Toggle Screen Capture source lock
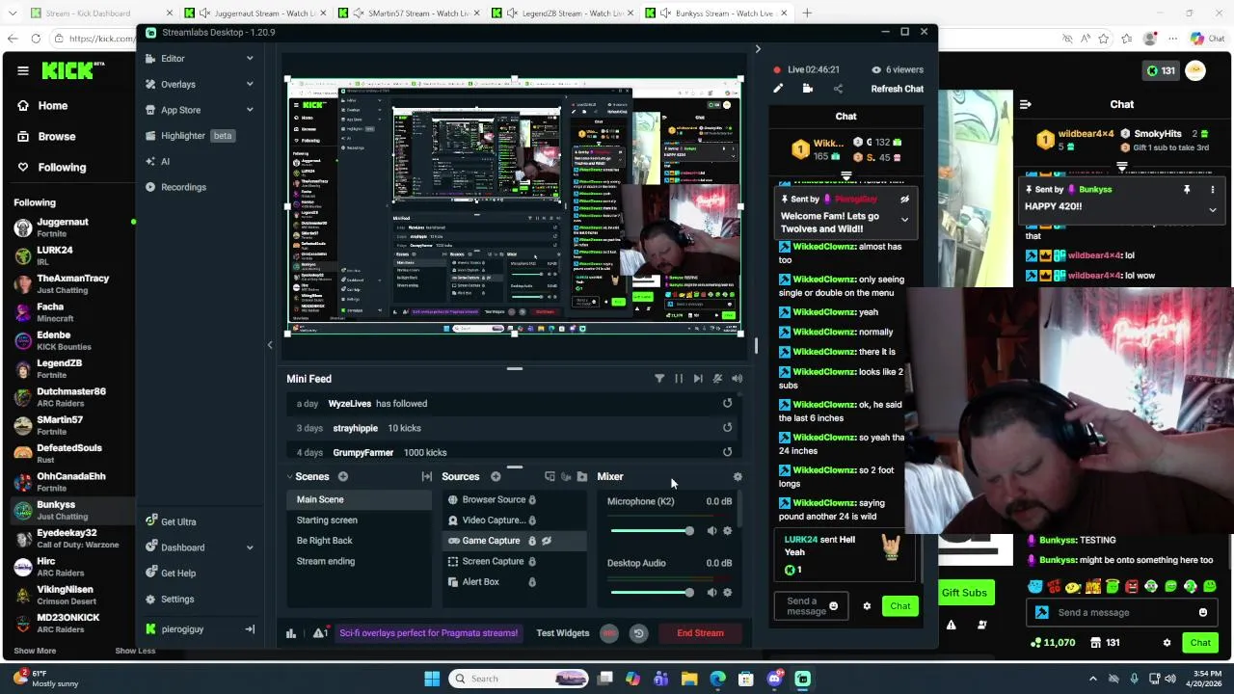This screenshot has height=694, width=1234. tap(531, 561)
